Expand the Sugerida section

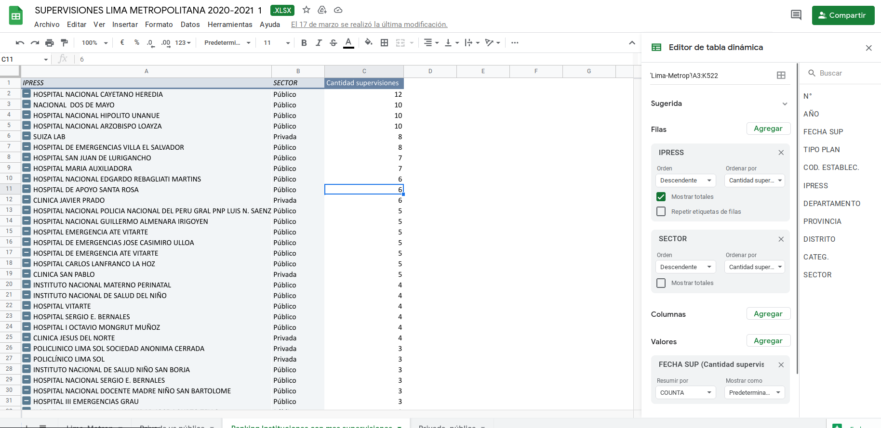[x=784, y=104]
